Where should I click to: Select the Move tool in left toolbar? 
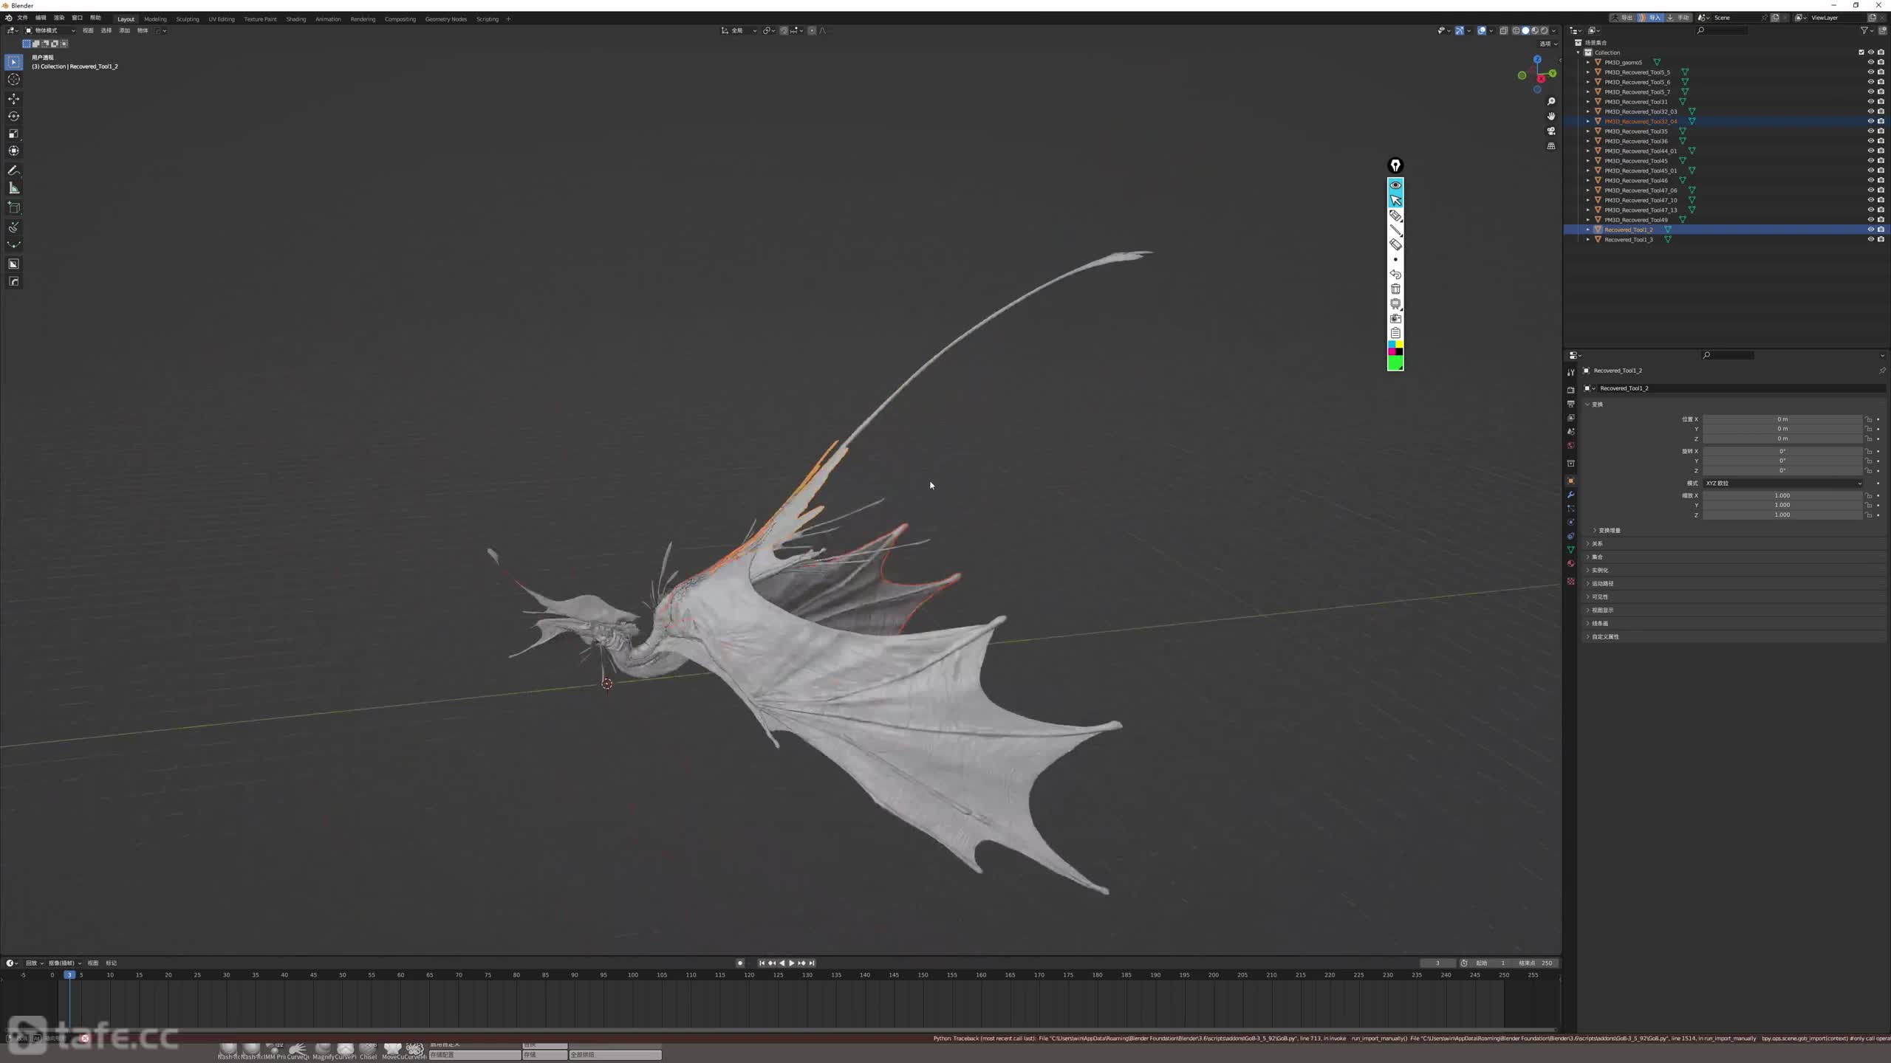13,98
